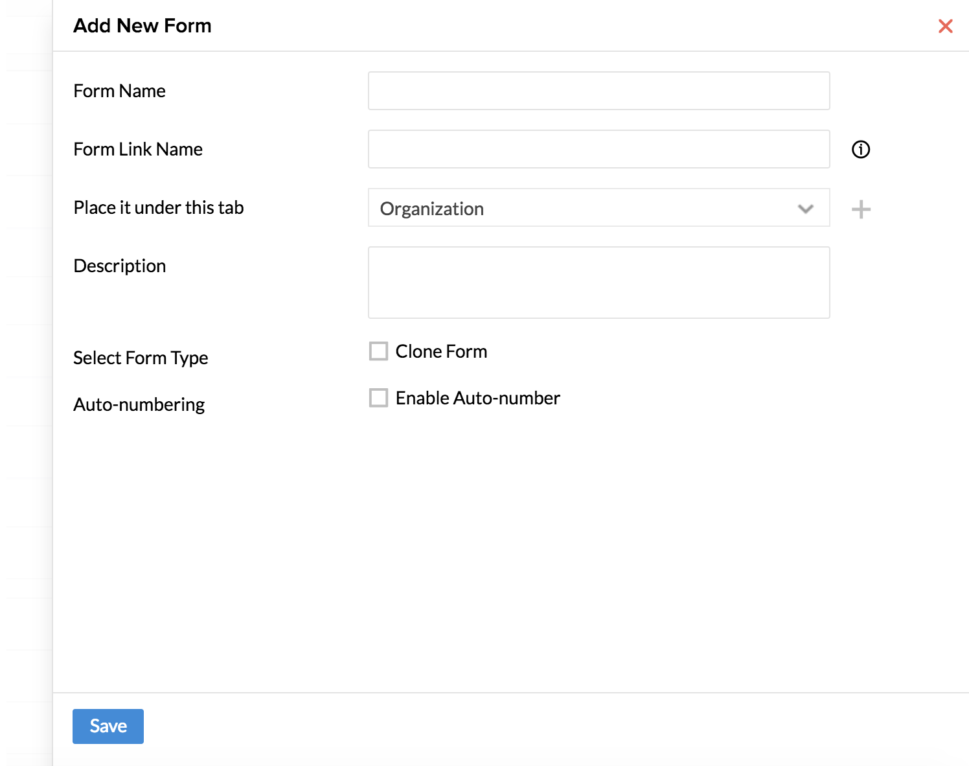Click the "Select Form Type" label
969x766 pixels.
click(141, 358)
